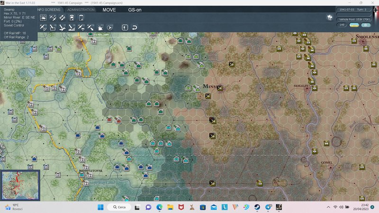Open McAfee from the taskbar
The image size is (379, 213).
click(x=181, y=207)
